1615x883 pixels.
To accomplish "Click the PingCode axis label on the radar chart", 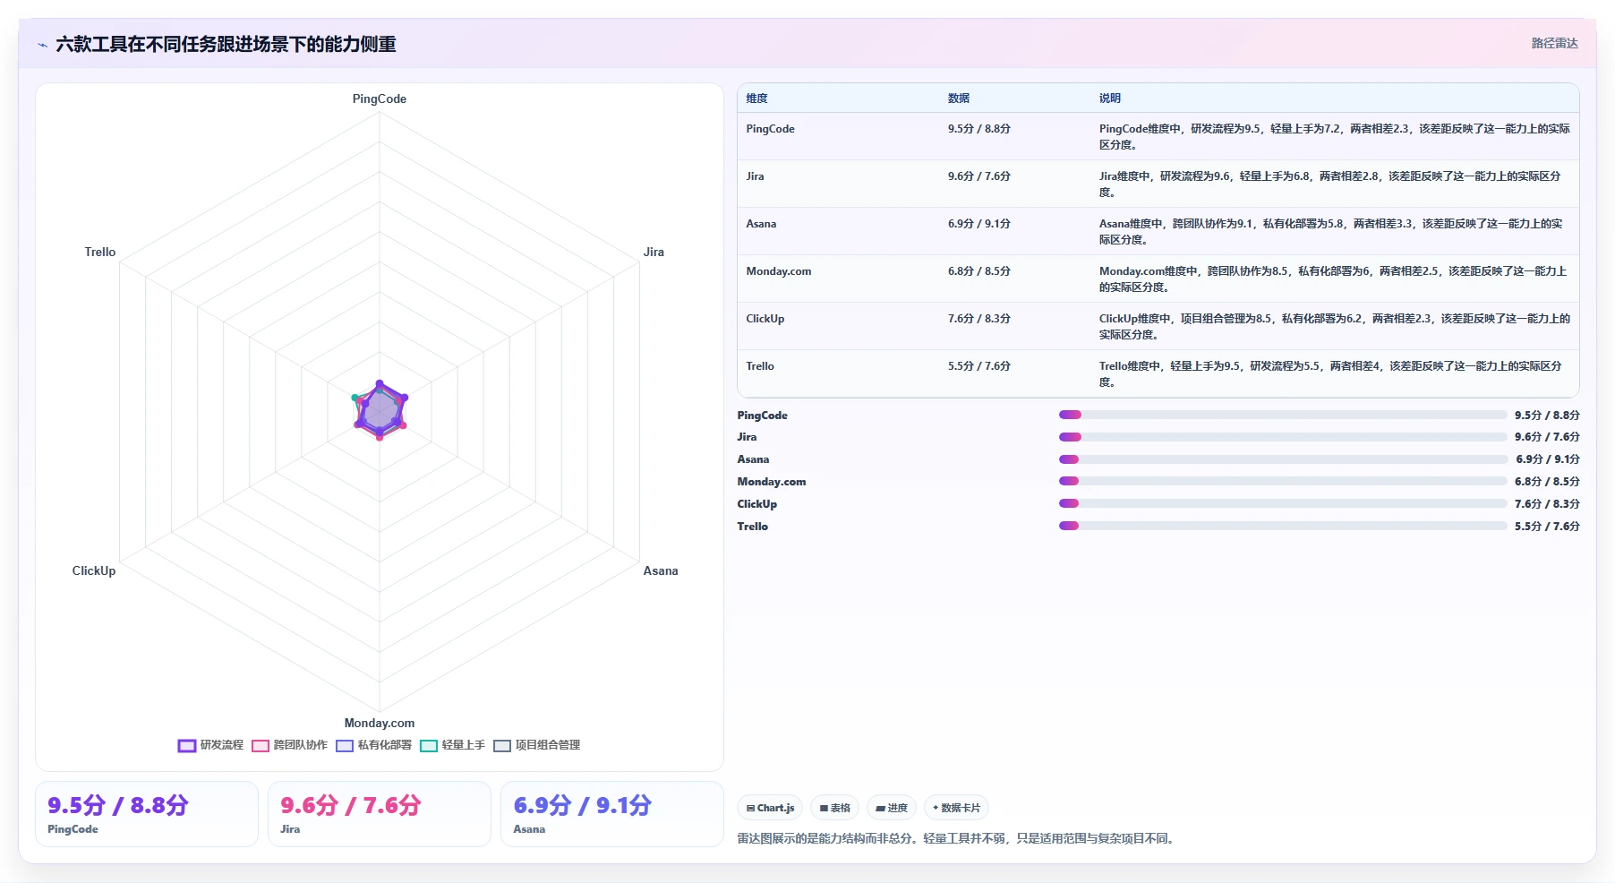I will click(380, 99).
